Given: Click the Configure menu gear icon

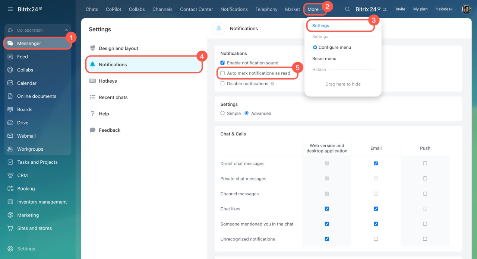Looking at the screenshot, I should (315, 47).
